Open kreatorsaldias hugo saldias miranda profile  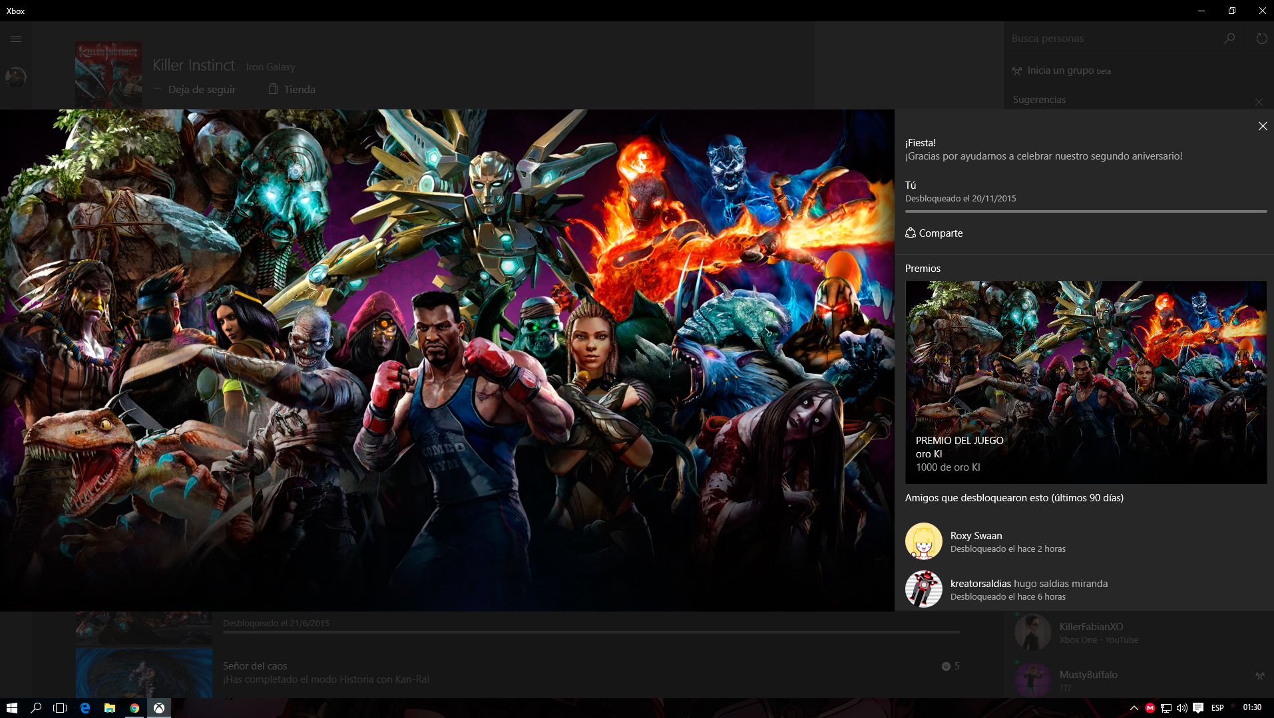1029,584
